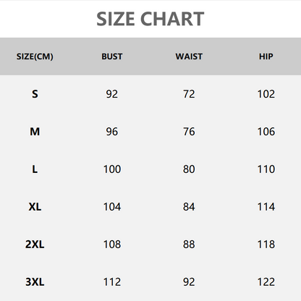Select bust value 112 for size 3XL
The image size is (301, 301).
pos(112,282)
